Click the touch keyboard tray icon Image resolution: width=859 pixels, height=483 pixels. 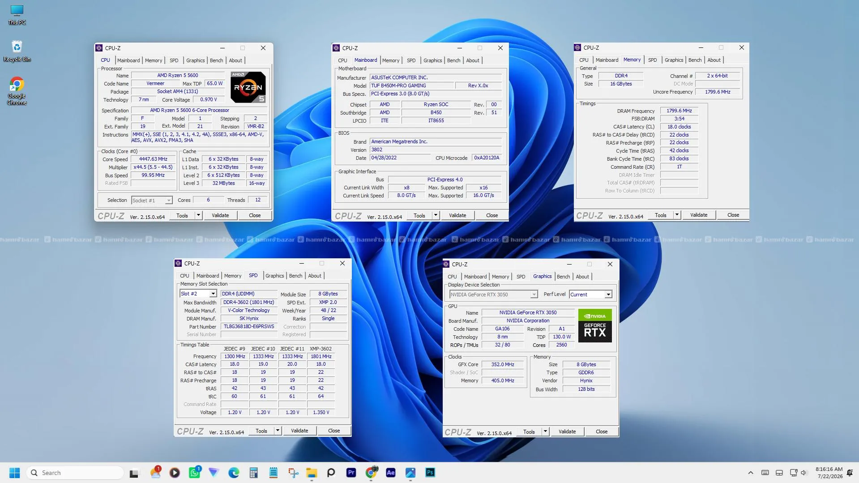click(765, 473)
